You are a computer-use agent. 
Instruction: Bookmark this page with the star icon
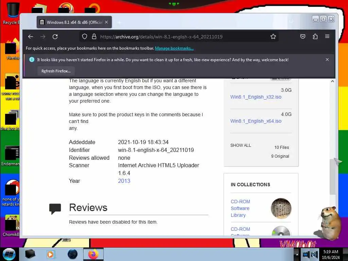[273, 37]
